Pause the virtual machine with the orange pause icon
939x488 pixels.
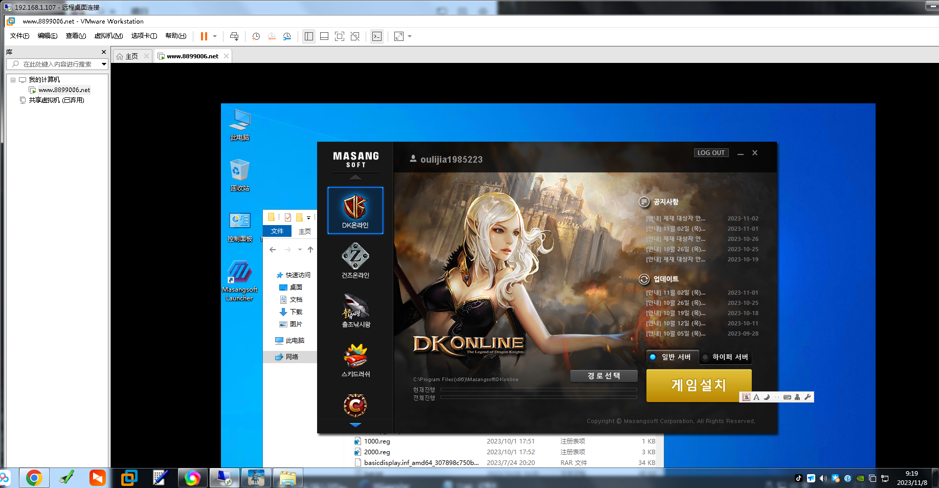tap(204, 36)
